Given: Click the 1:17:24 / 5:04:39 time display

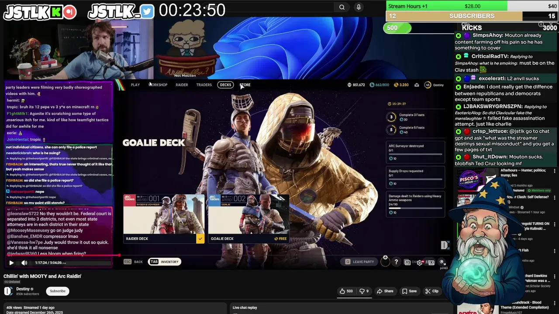Looking at the screenshot, I should (48, 263).
